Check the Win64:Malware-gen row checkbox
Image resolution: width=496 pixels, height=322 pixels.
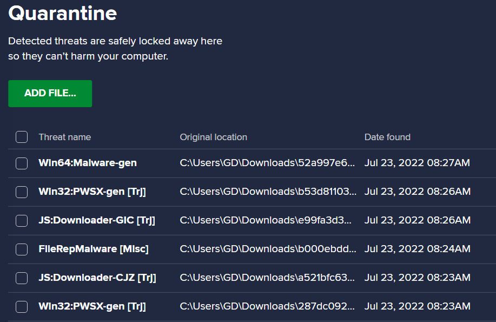[22, 163]
